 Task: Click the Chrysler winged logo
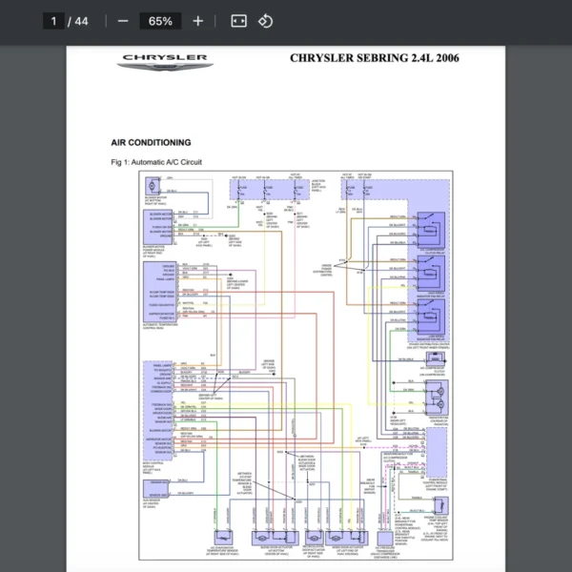[164, 61]
